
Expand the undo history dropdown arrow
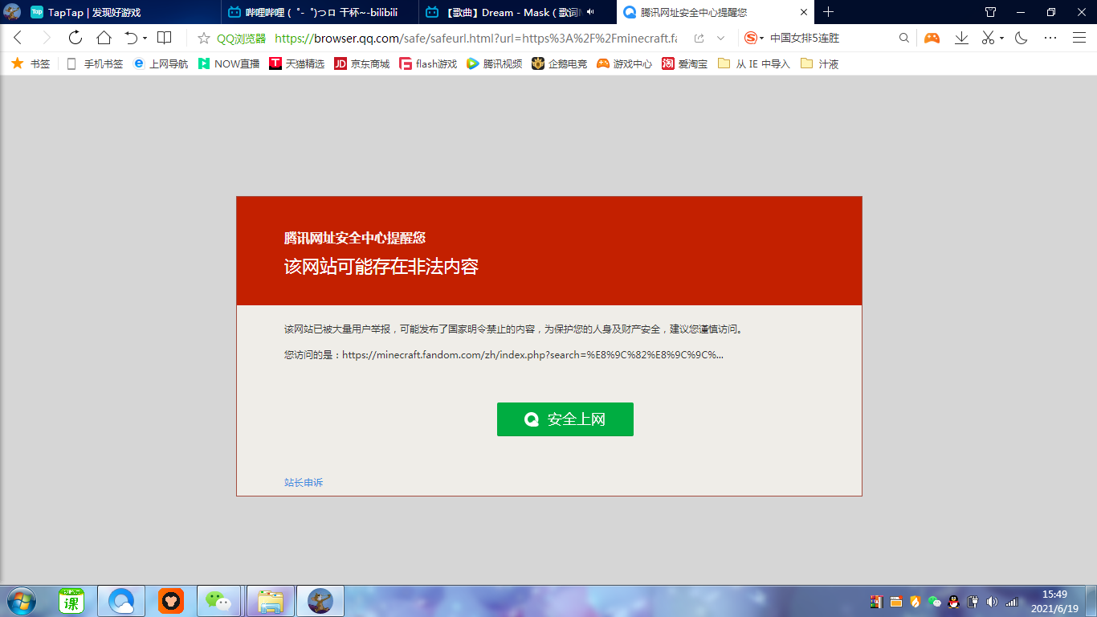[145, 39]
